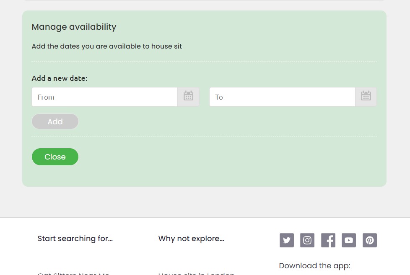Viewport: 410px width, 275px height.
Task: Click the Manage availability heading
Action: point(74,27)
